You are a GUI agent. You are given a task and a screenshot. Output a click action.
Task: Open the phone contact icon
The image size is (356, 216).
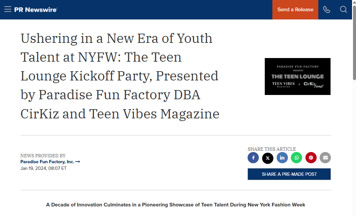pyautogui.click(x=327, y=10)
